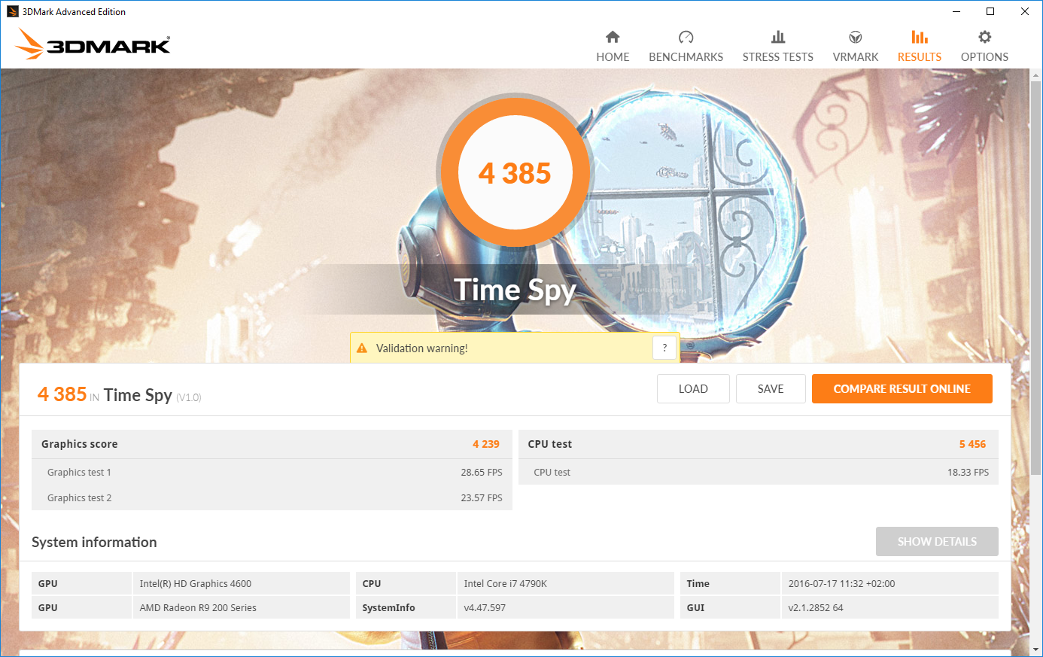Click the 3DMark title bar app icon

(x=12, y=11)
